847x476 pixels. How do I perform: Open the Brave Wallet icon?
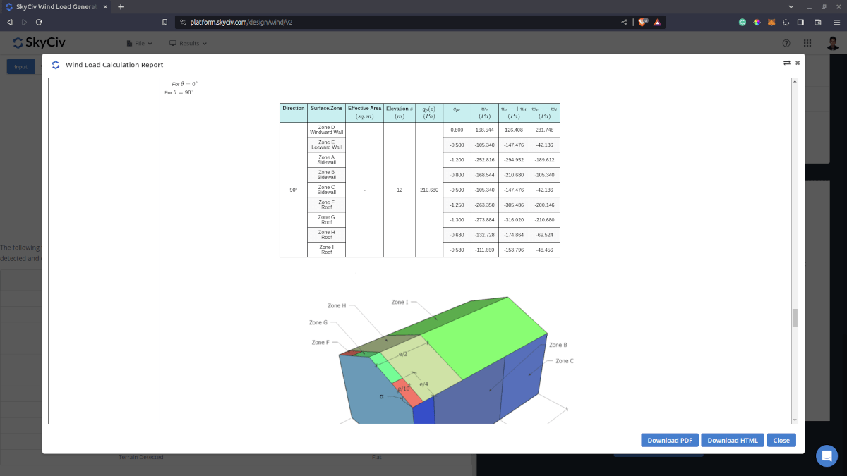[818, 22]
